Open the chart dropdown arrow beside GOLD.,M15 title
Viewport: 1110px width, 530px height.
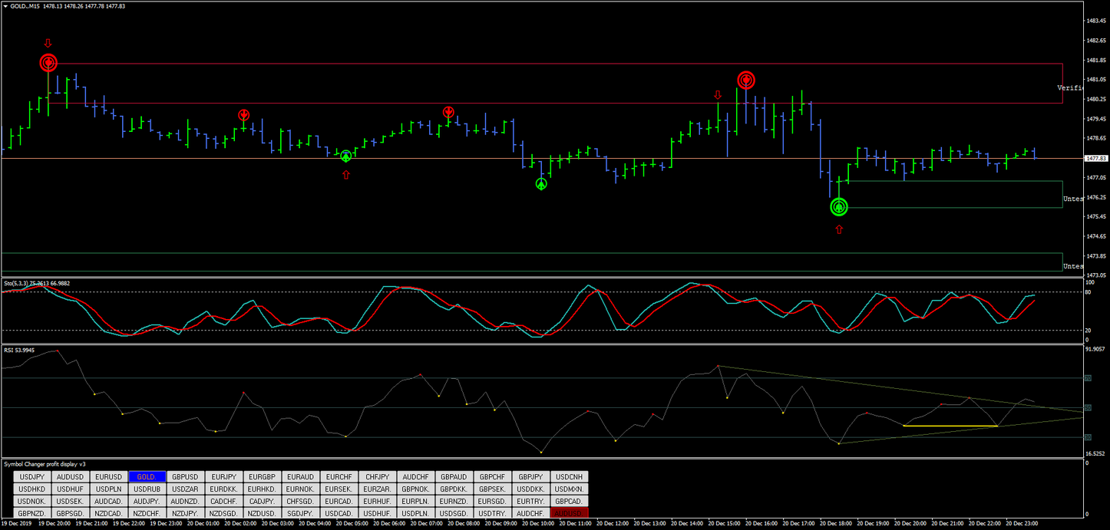[x=6, y=5]
